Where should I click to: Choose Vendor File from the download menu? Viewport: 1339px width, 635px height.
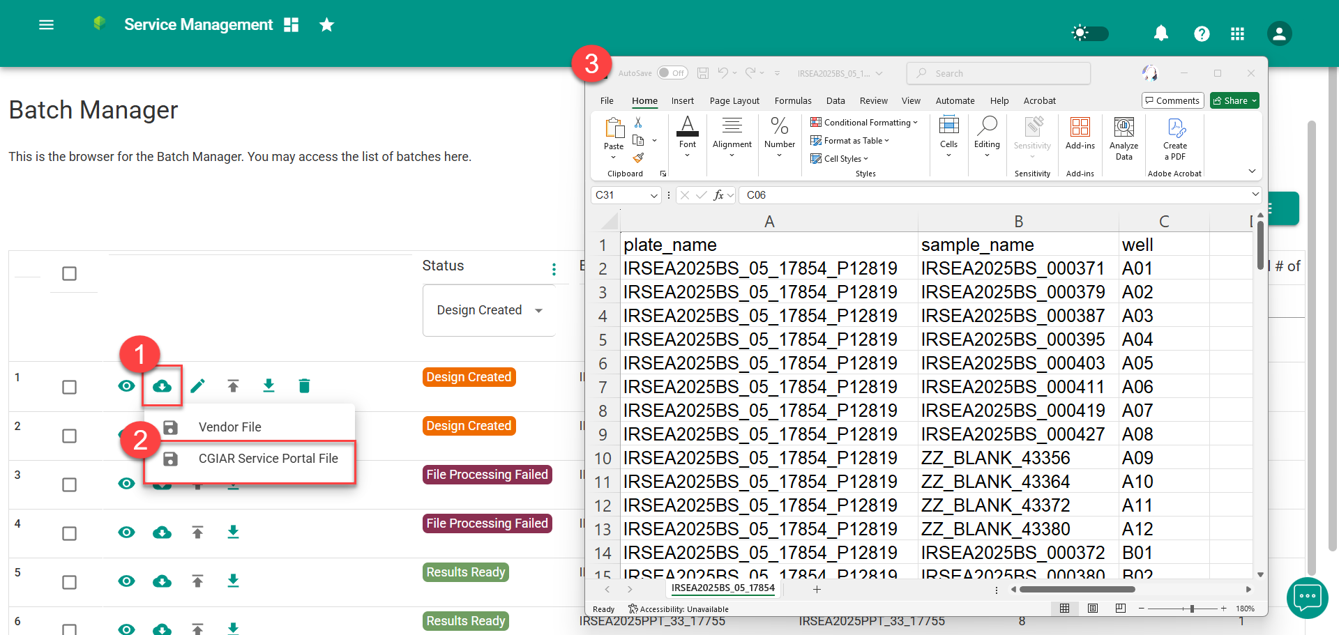229,427
